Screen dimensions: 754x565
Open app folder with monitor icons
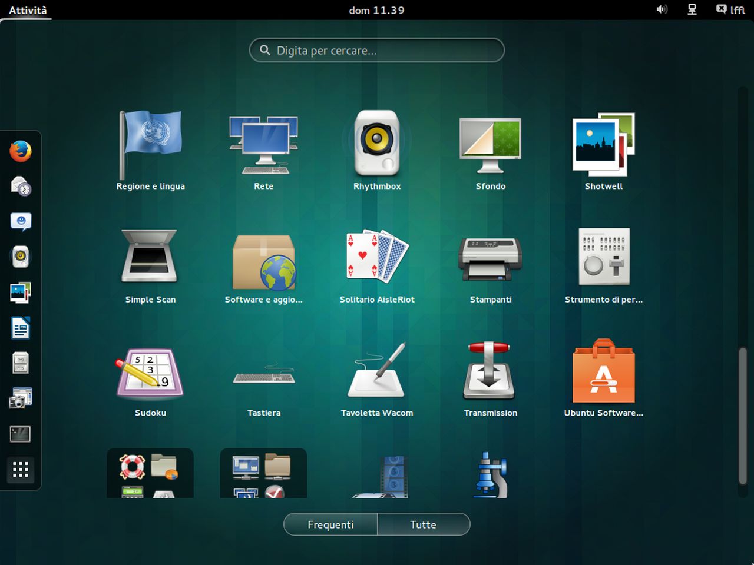[263, 473]
